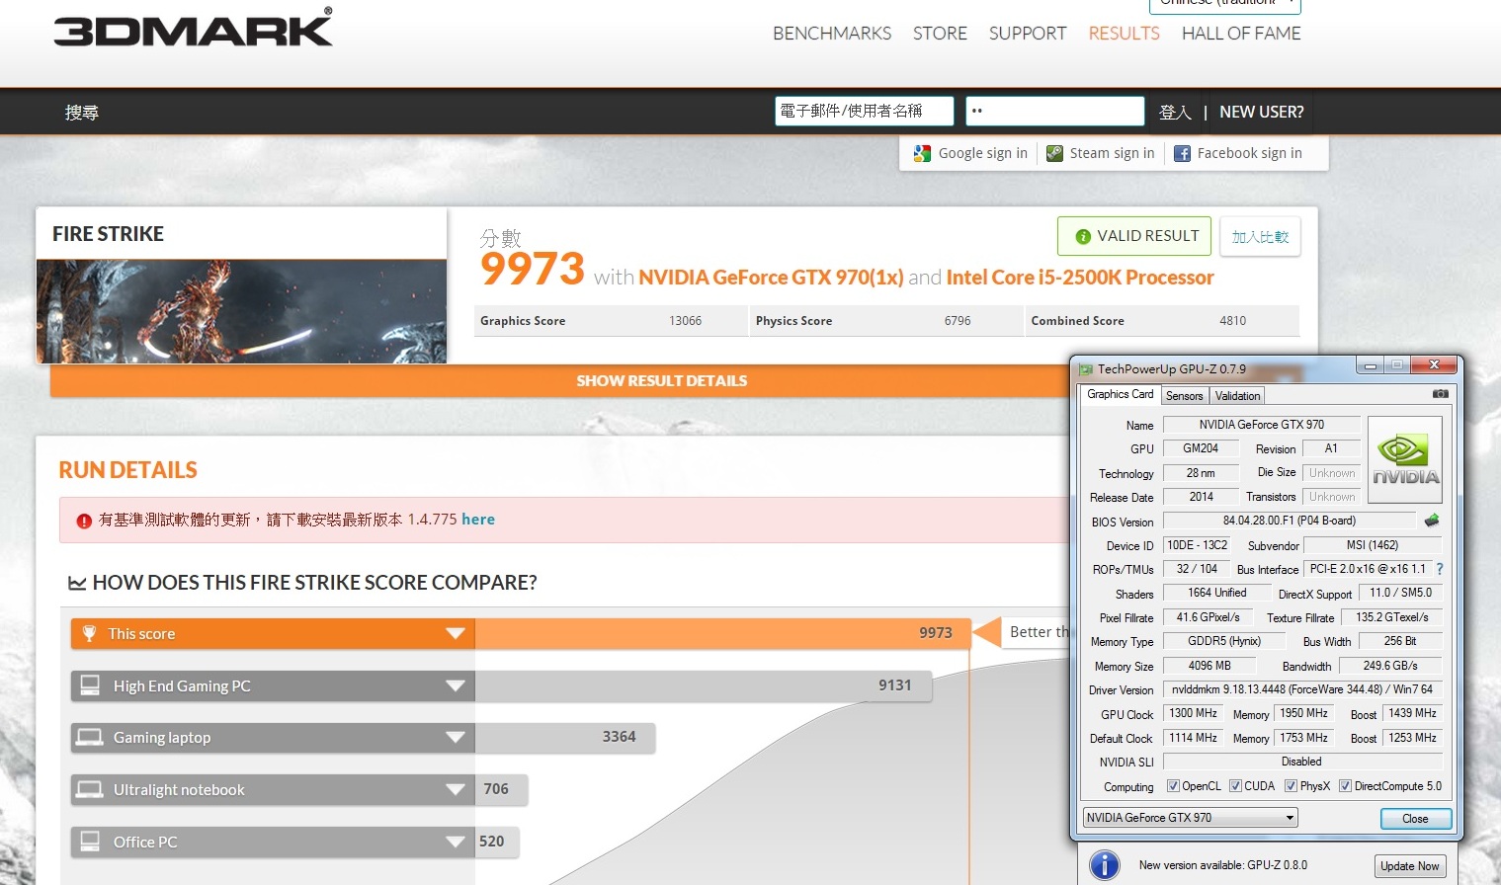Click the laptop icon for Gaming laptop
Viewport: 1501px width, 885px height.
pyautogui.click(x=90, y=737)
